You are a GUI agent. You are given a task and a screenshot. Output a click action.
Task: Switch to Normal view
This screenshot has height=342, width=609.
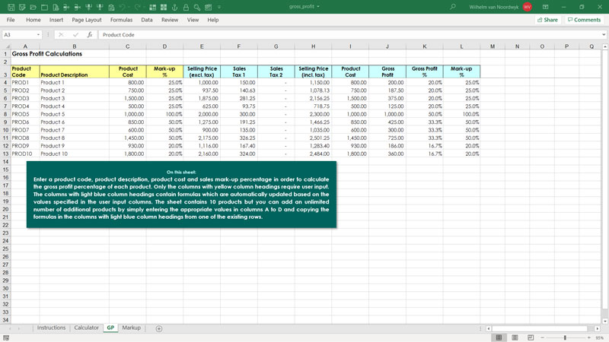[x=499, y=337]
